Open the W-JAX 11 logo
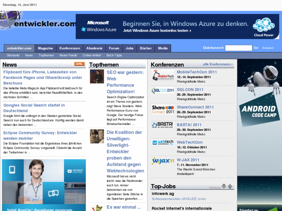 click(x=163, y=161)
